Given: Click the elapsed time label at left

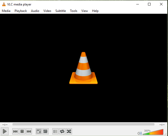Looking at the screenshot, I should tap(5, 125).
